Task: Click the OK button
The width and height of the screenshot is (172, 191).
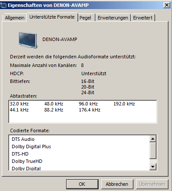Action: [x=82, y=184]
